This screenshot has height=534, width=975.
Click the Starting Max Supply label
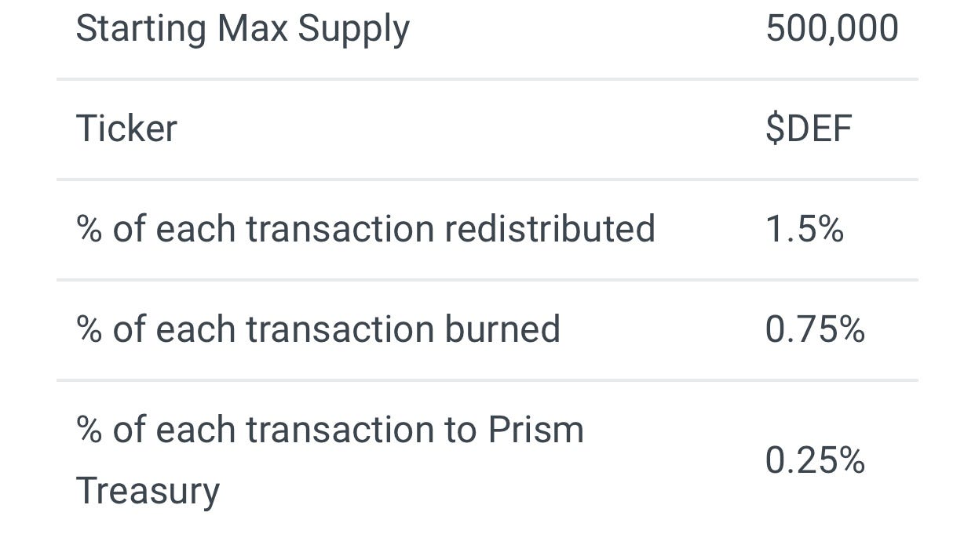click(x=242, y=29)
